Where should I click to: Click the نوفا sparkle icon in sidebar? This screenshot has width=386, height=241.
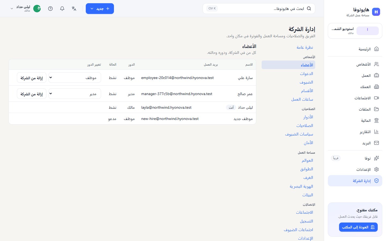(x=376, y=158)
